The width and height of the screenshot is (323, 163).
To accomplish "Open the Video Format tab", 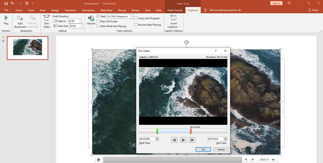I will (175, 10).
